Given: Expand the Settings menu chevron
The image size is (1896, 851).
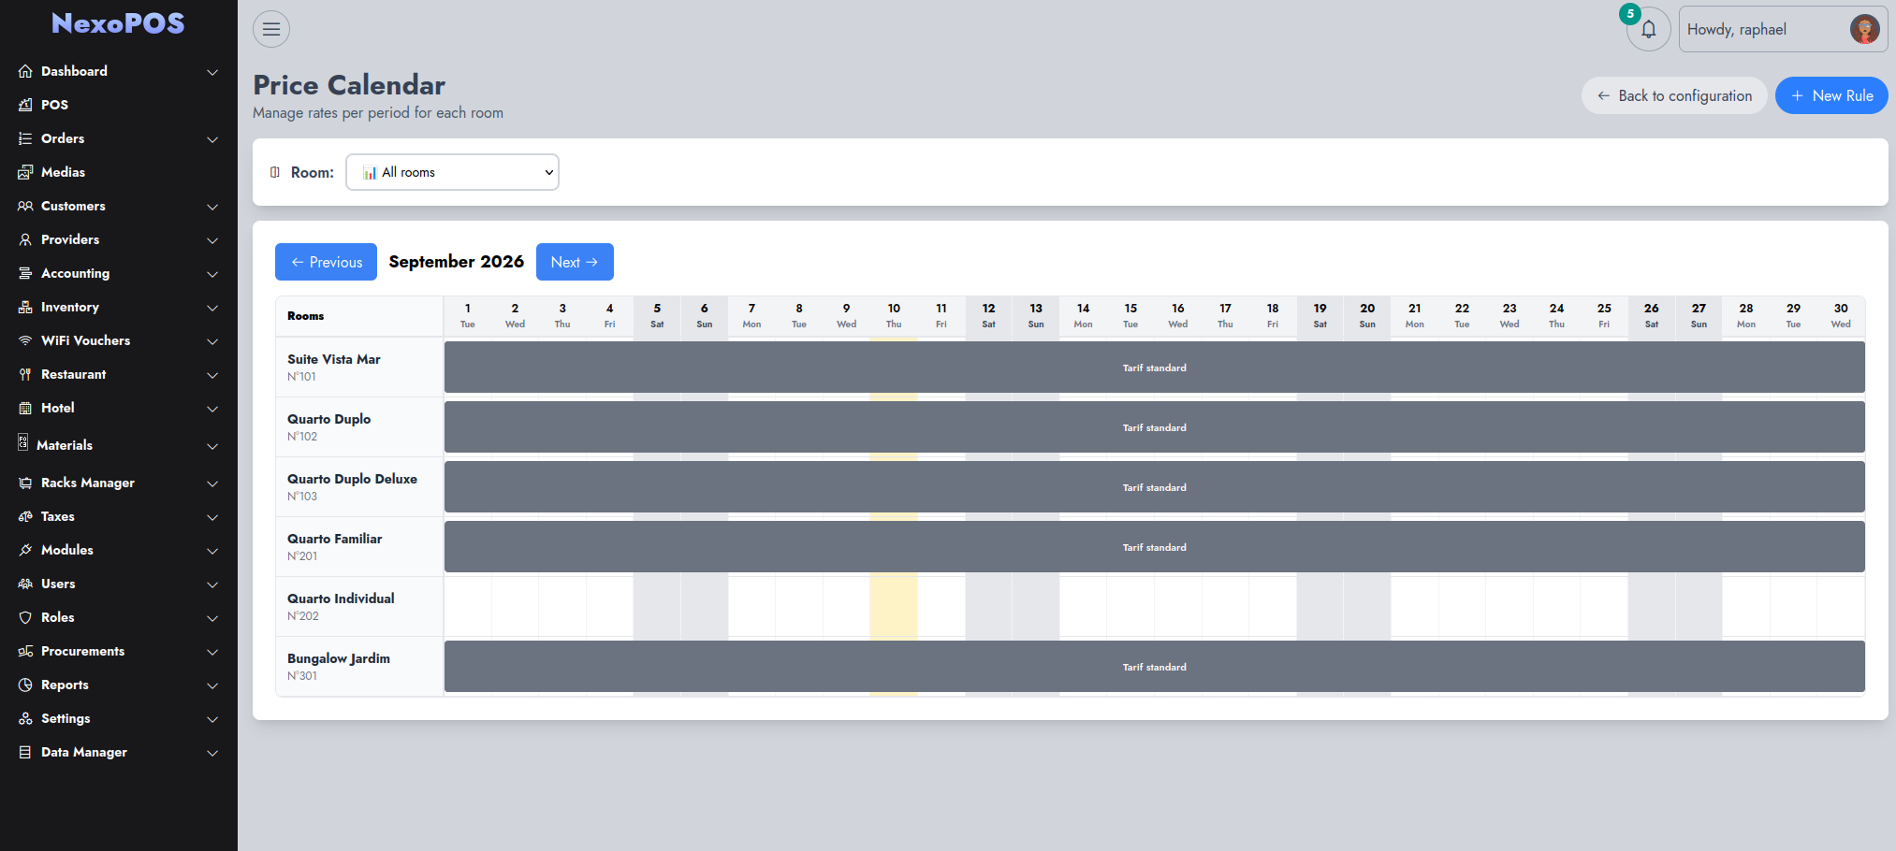Looking at the screenshot, I should click(x=212, y=719).
